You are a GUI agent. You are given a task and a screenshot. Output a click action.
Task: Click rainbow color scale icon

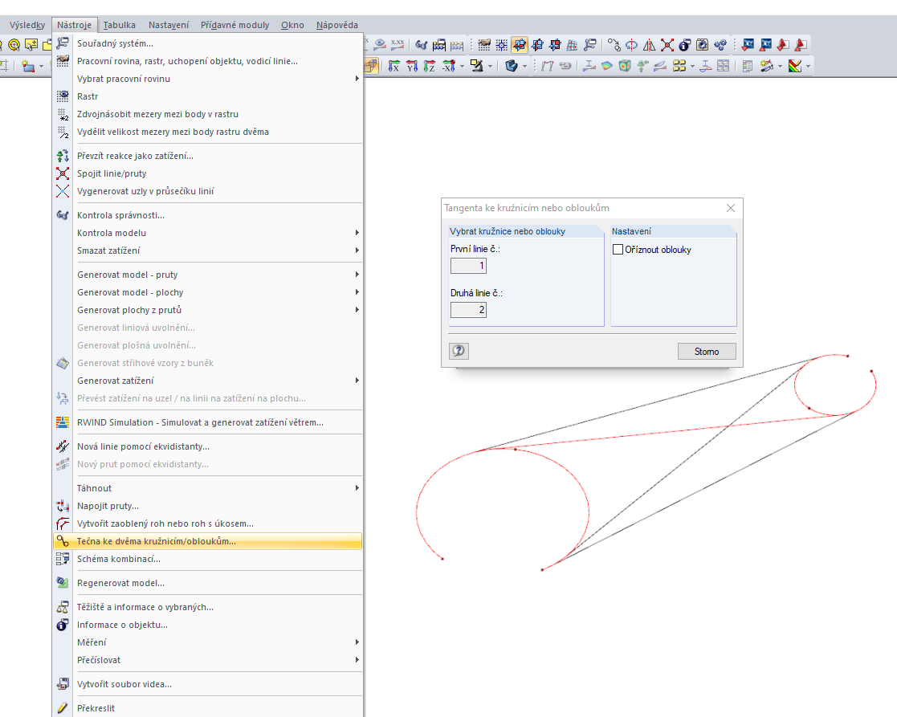tap(795, 67)
